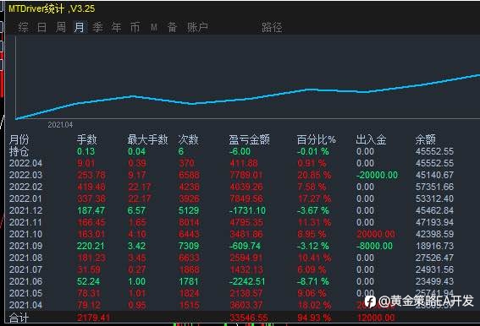The height and width of the screenshot is (326, 480).
Task: Open the M tab
Action: point(154,28)
